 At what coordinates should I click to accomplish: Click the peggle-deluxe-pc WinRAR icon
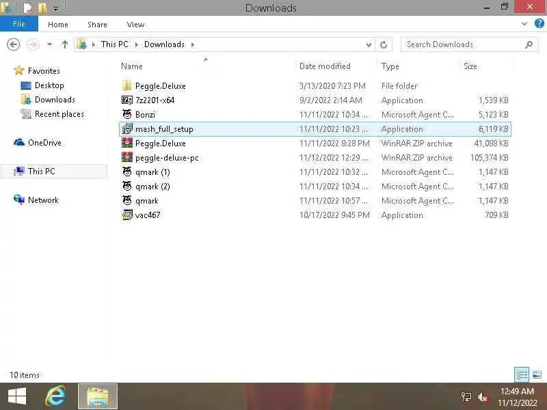coord(127,157)
